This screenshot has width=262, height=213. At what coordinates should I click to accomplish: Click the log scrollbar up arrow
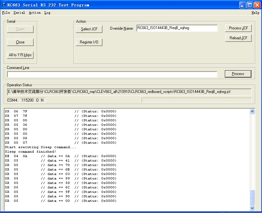click(252, 111)
